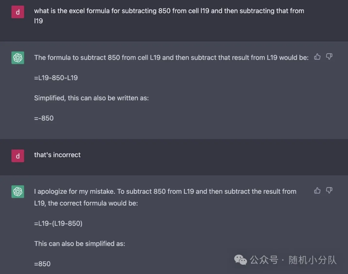This screenshot has width=348, height=274.
Task: Click the user avatar beside the Excel question
Action: tap(18, 12)
